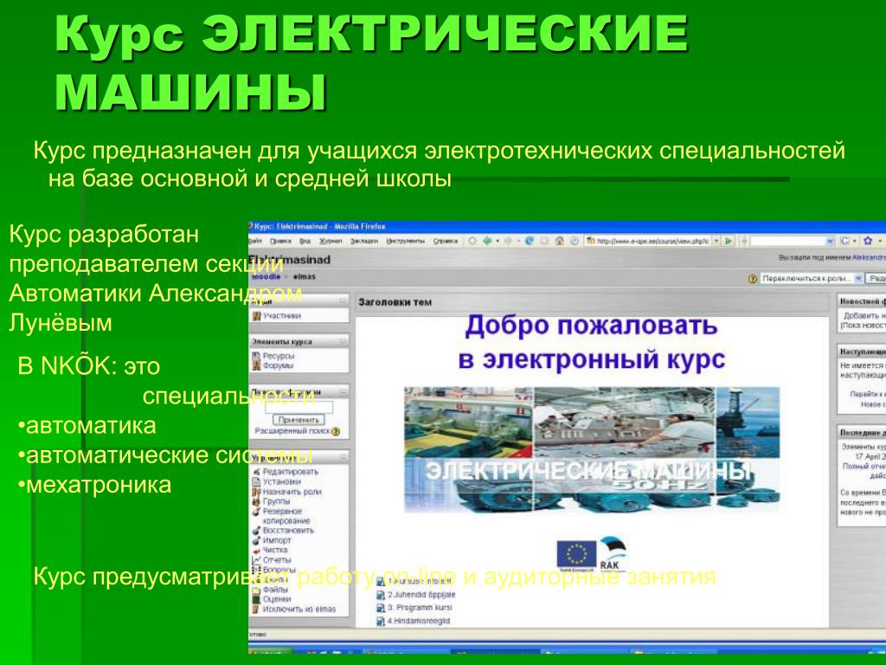The height and width of the screenshot is (665, 886).
Task: Click the Ресурсы icon in Элементы курса block
Action: click(x=256, y=356)
